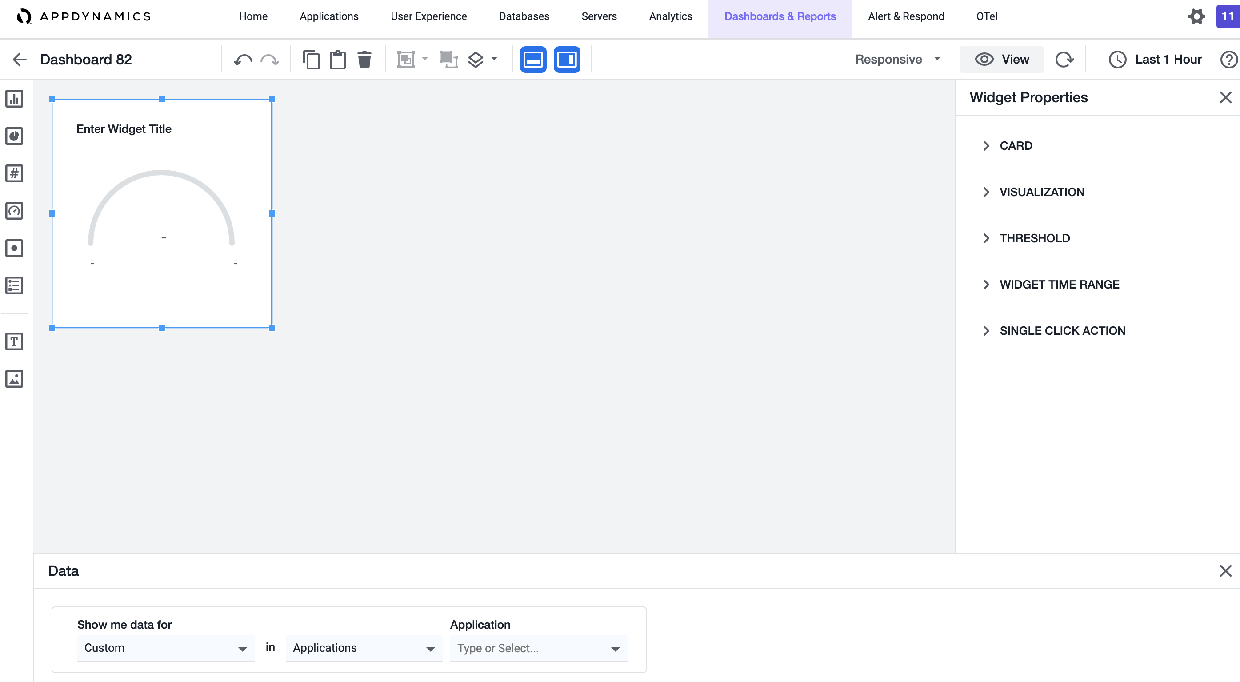The height and width of the screenshot is (682, 1240).
Task: Open the User Experience tab
Action: point(428,16)
